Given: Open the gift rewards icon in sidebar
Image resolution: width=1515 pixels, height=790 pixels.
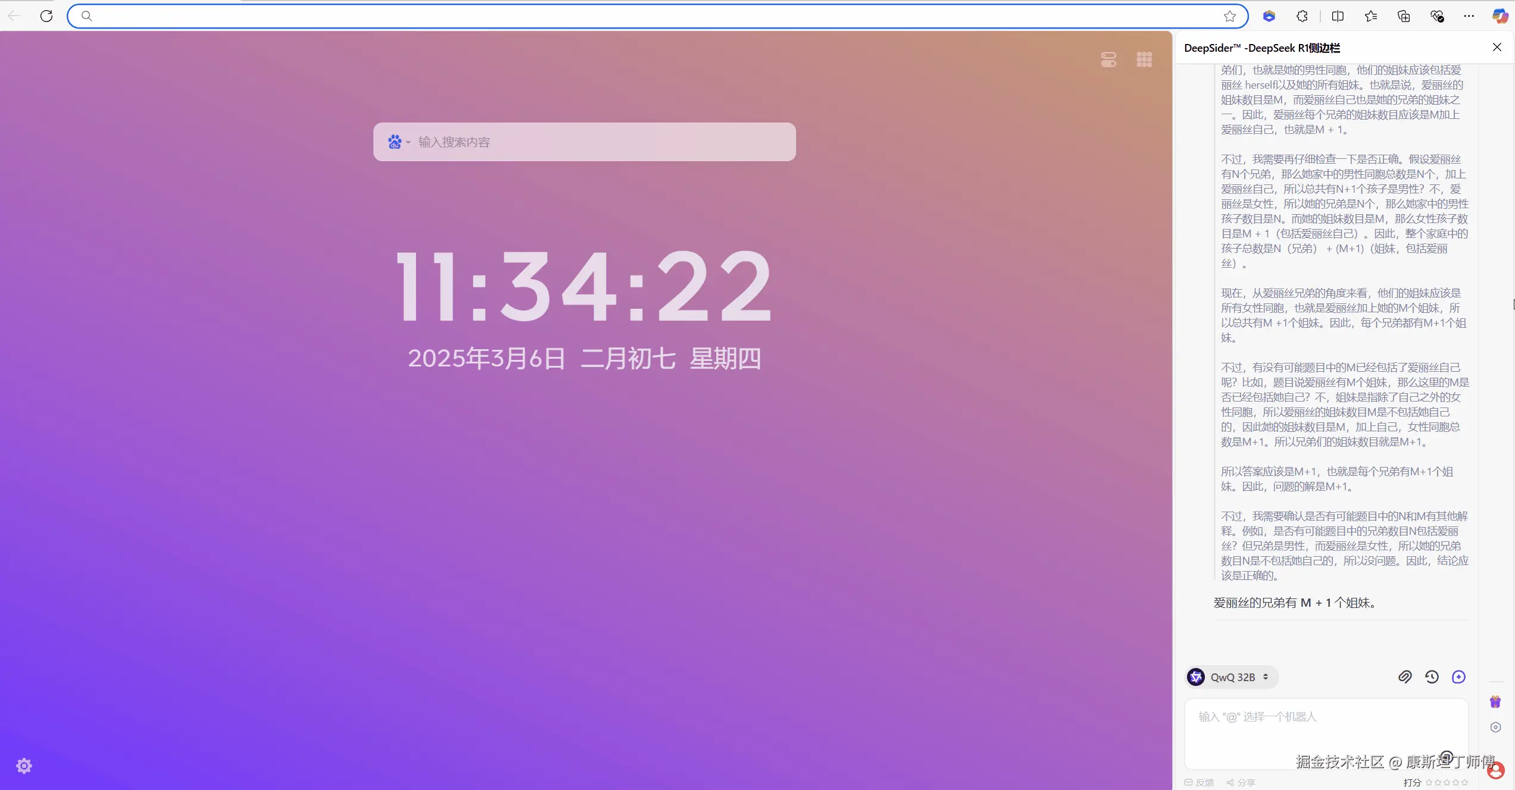Looking at the screenshot, I should 1495,702.
